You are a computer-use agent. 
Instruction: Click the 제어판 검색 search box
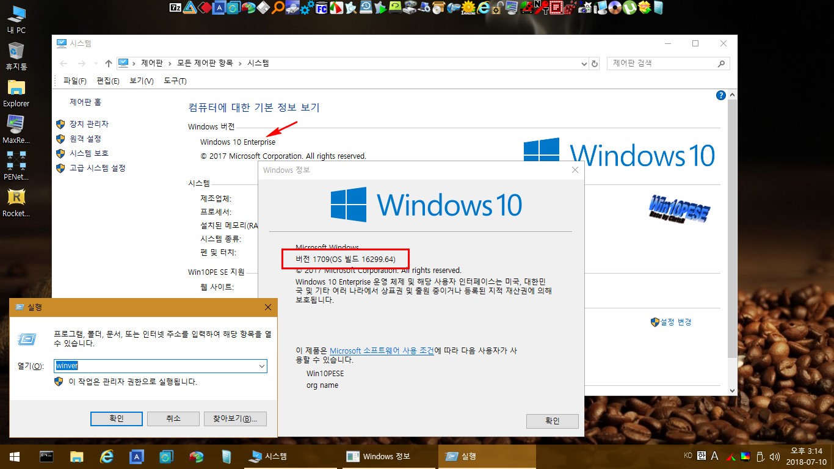669,63
